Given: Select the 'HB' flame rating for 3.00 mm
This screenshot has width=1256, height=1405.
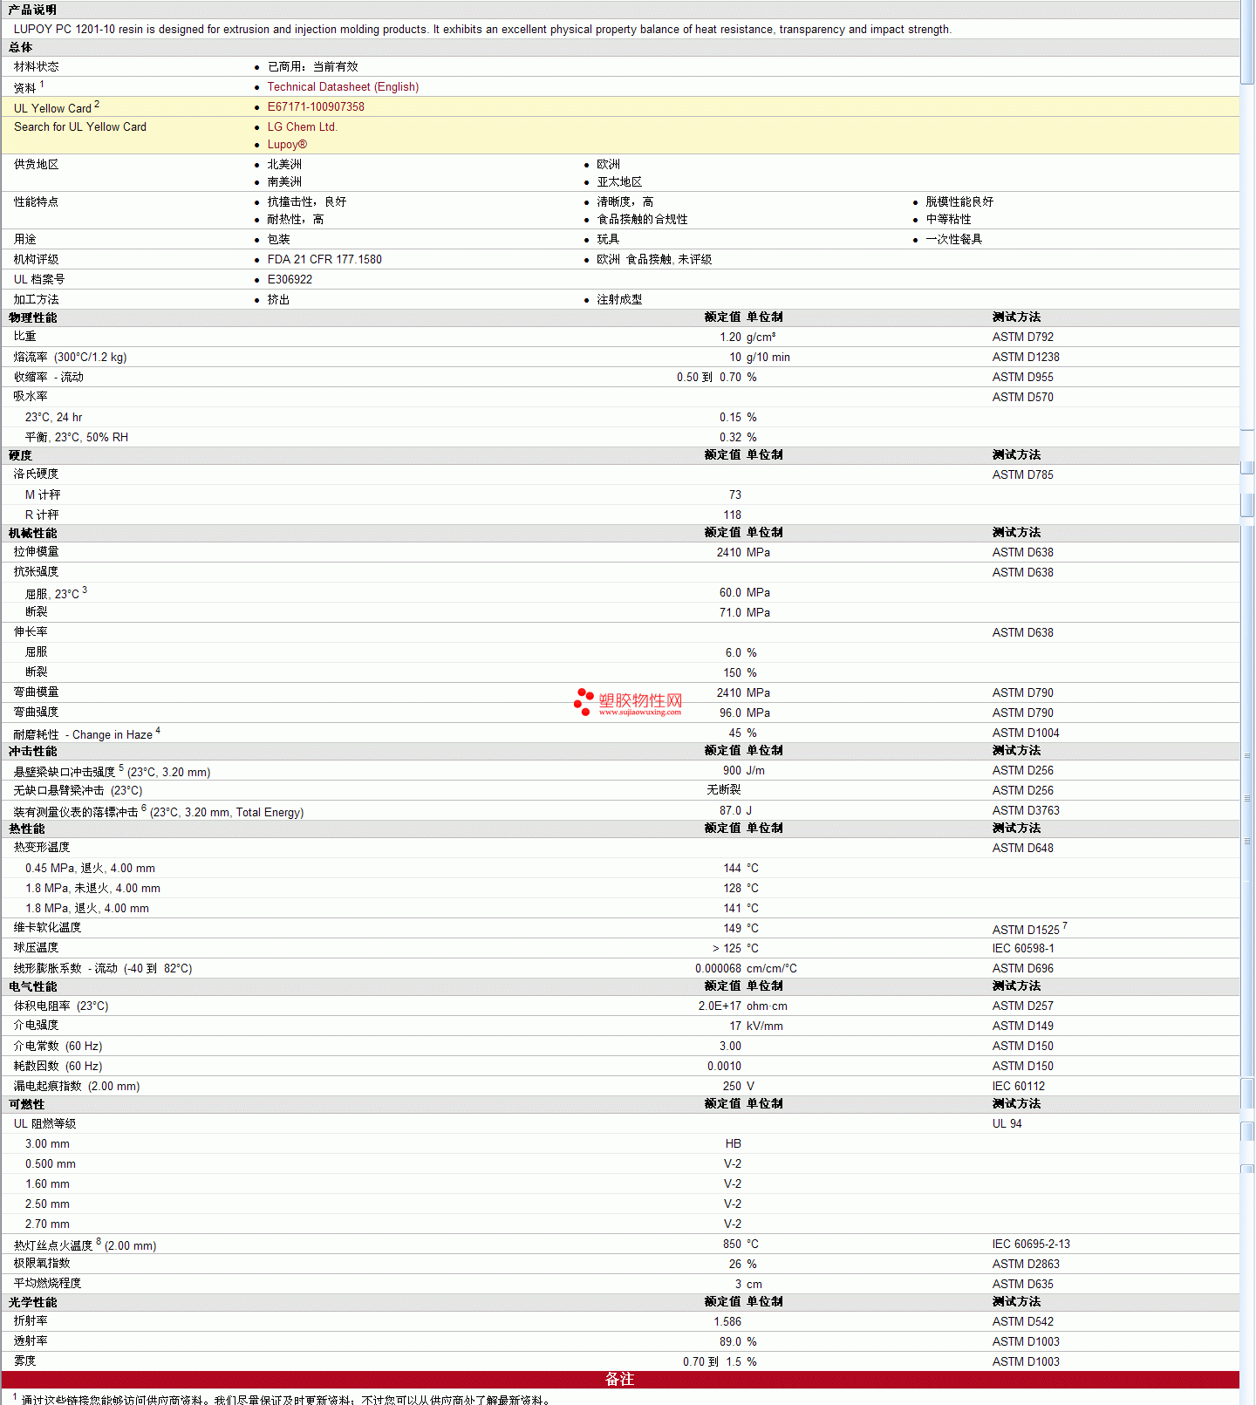Looking at the screenshot, I should click(733, 1144).
